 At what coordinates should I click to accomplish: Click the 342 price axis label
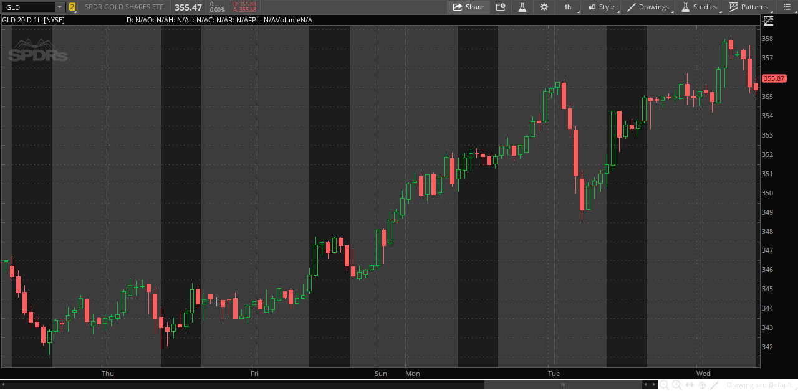coord(767,347)
